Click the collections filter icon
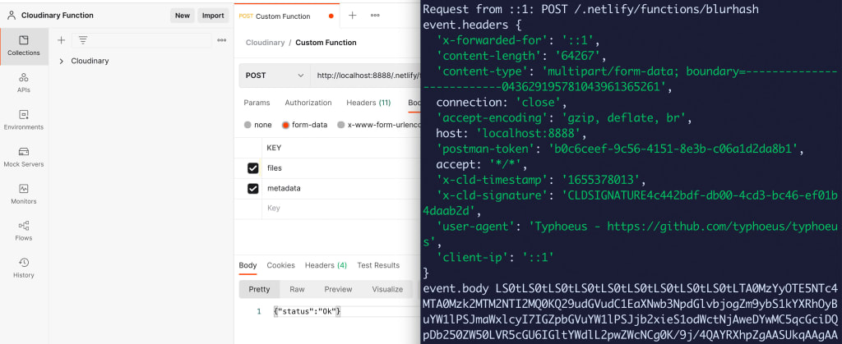Viewport: 842px width, 344px height. [83, 40]
